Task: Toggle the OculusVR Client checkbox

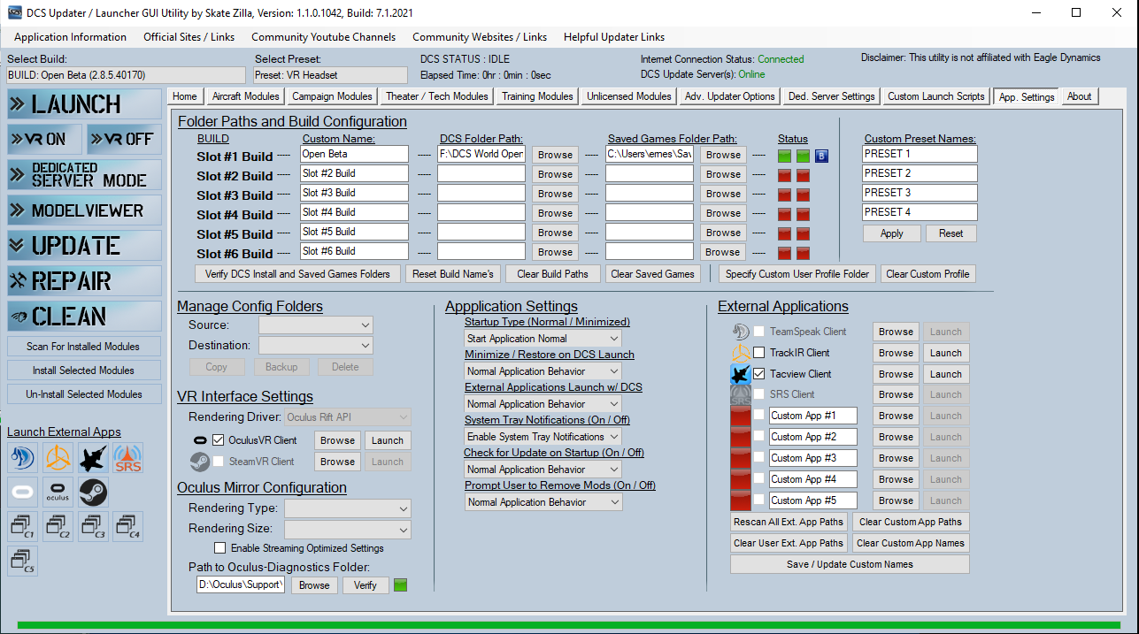Action: tap(219, 439)
